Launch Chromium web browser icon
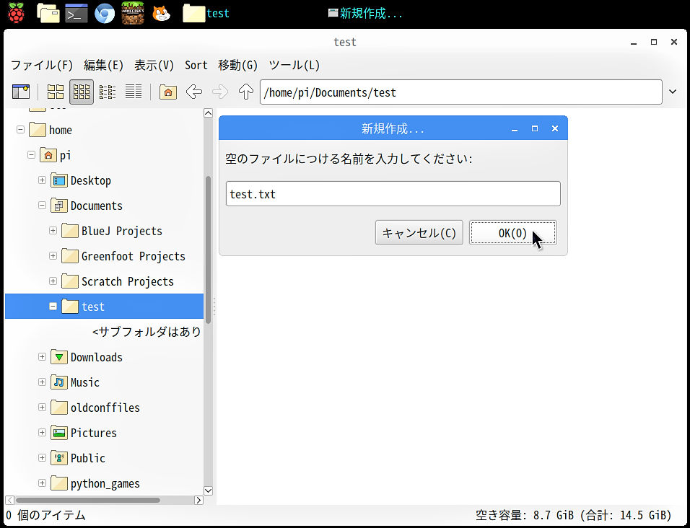The width and height of the screenshot is (690, 528). pos(104,13)
